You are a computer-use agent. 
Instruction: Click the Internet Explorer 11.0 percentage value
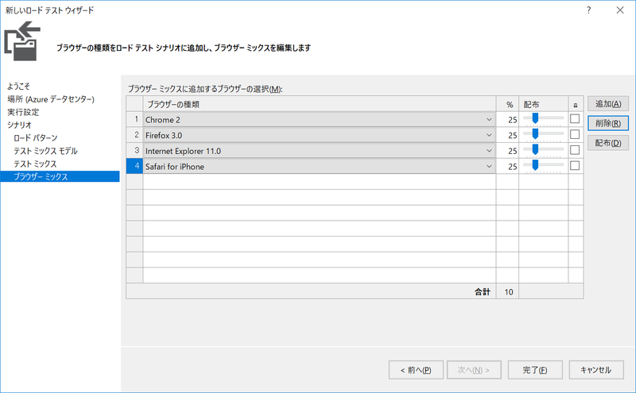[512, 151]
